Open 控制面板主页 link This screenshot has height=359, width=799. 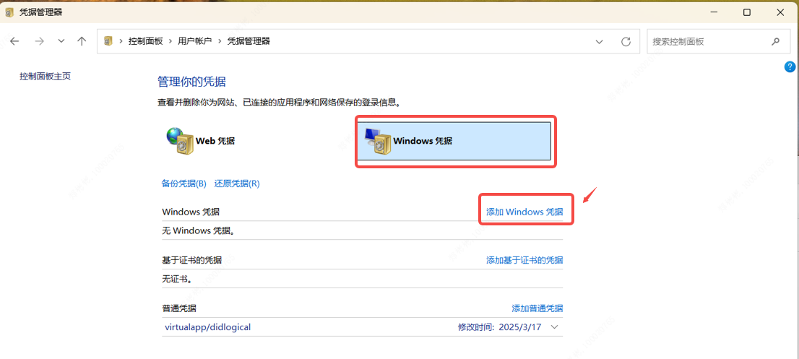tap(46, 77)
